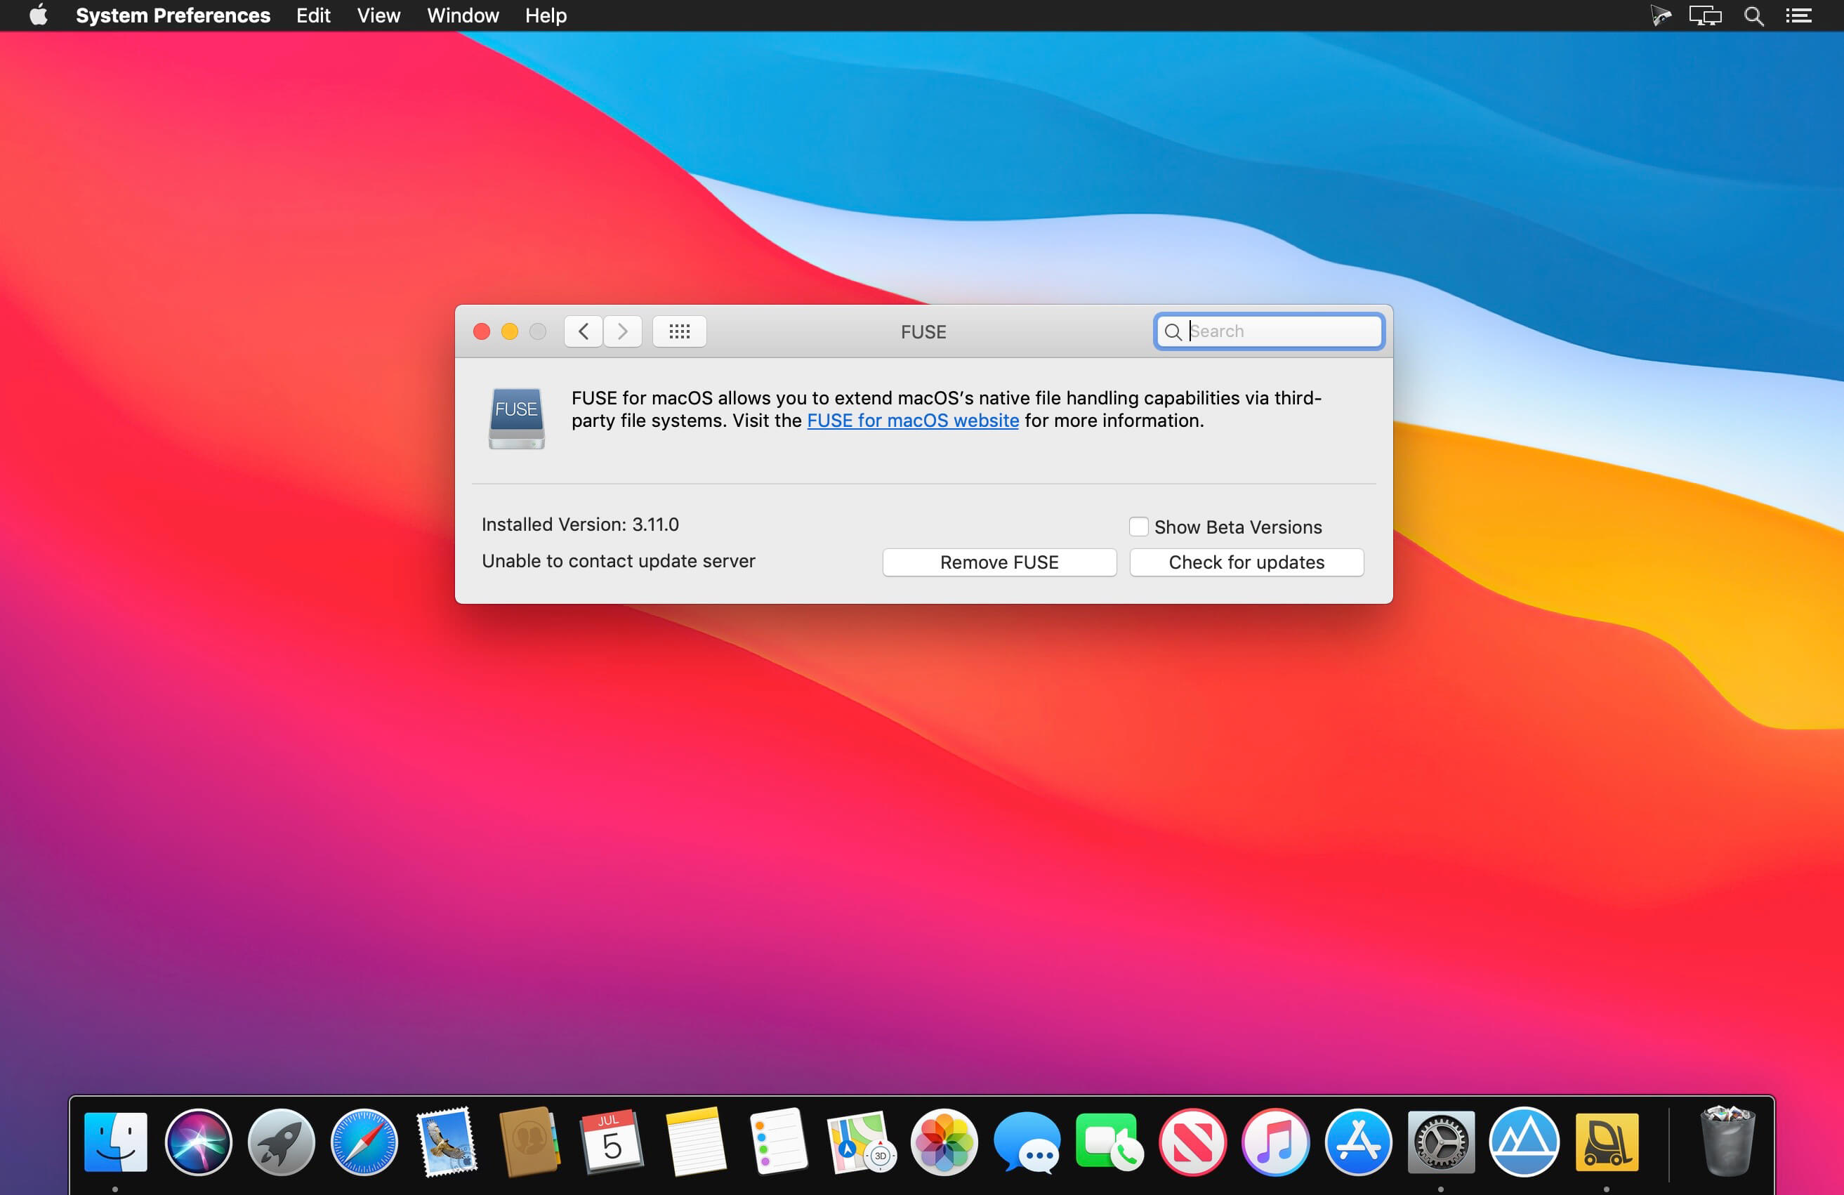Click the Show All grid icon

(679, 331)
